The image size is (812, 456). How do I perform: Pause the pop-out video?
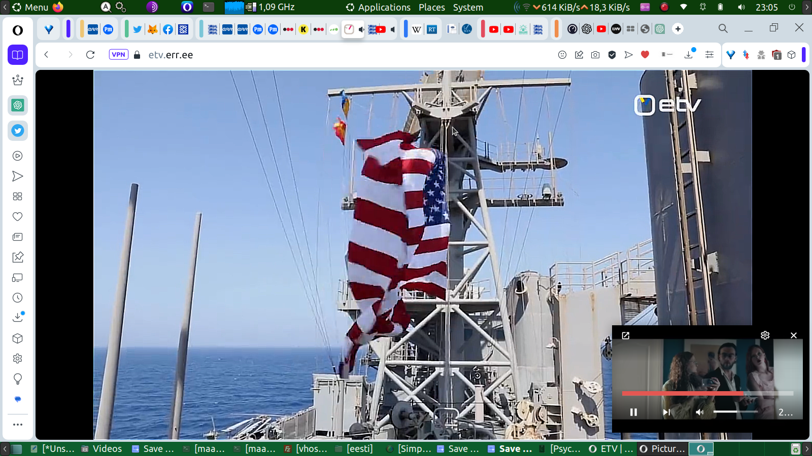point(633,412)
